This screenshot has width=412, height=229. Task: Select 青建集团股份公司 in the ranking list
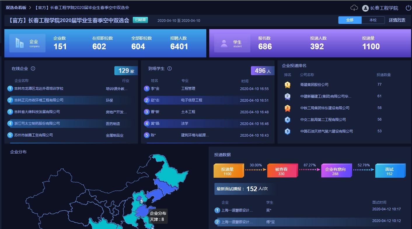click(x=314, y=85)
